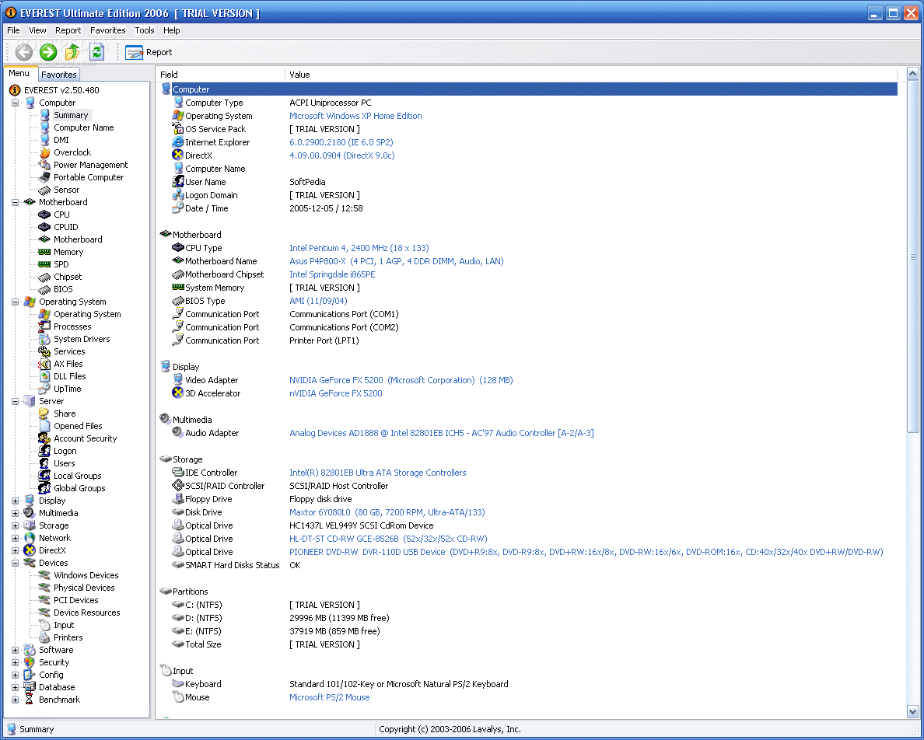Collapse the Devices tree node
This screenshot has height=740, width=924.
pos(16,564)
